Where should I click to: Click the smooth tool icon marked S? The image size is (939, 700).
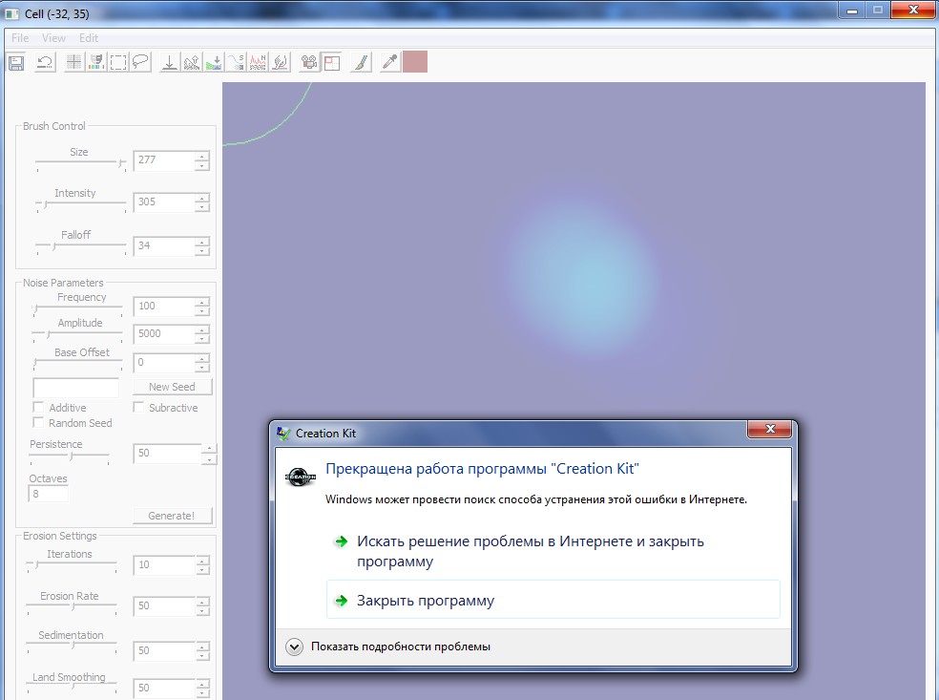tap(236, 62)
